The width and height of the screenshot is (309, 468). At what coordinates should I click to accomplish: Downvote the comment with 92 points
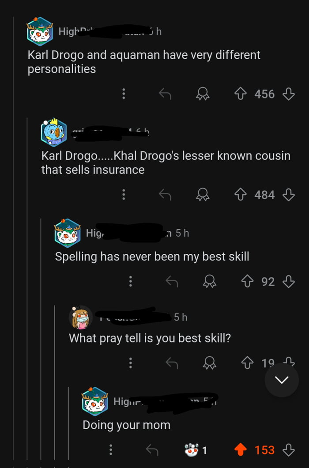click(288, 281)
